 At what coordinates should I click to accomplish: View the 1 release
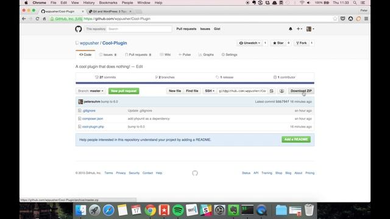coord(225,77)
